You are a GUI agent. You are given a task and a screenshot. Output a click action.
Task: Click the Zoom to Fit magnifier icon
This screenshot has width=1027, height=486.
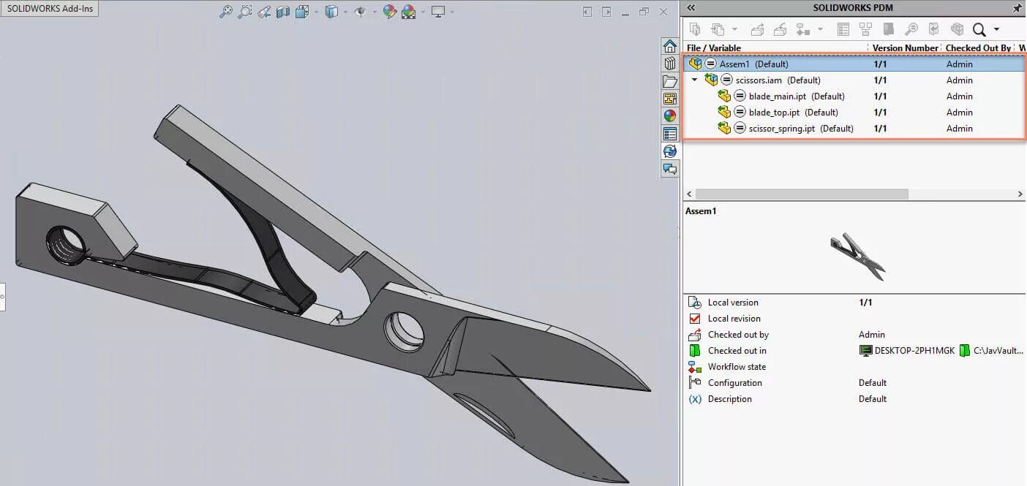(x=226, y=12)
